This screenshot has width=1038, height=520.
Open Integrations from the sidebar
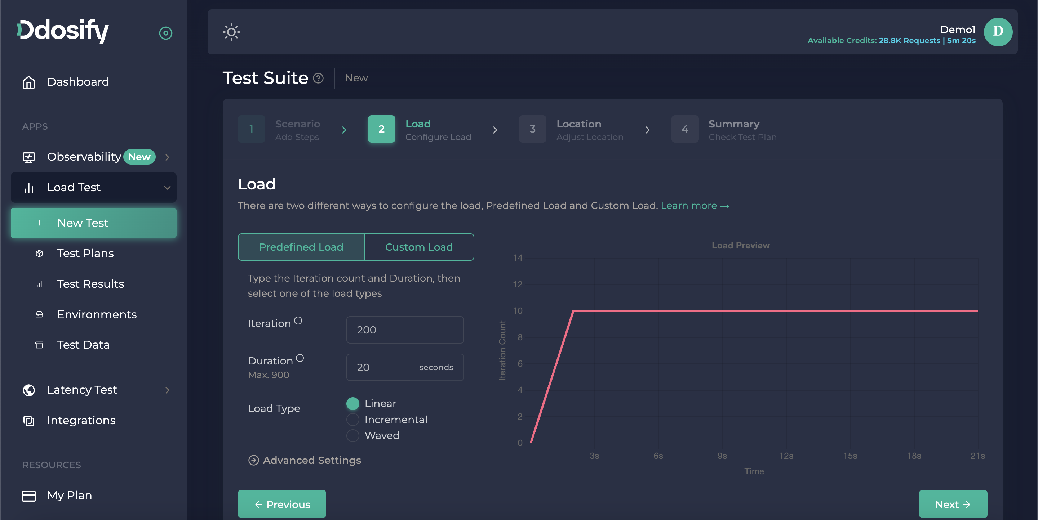pos(81,420)
